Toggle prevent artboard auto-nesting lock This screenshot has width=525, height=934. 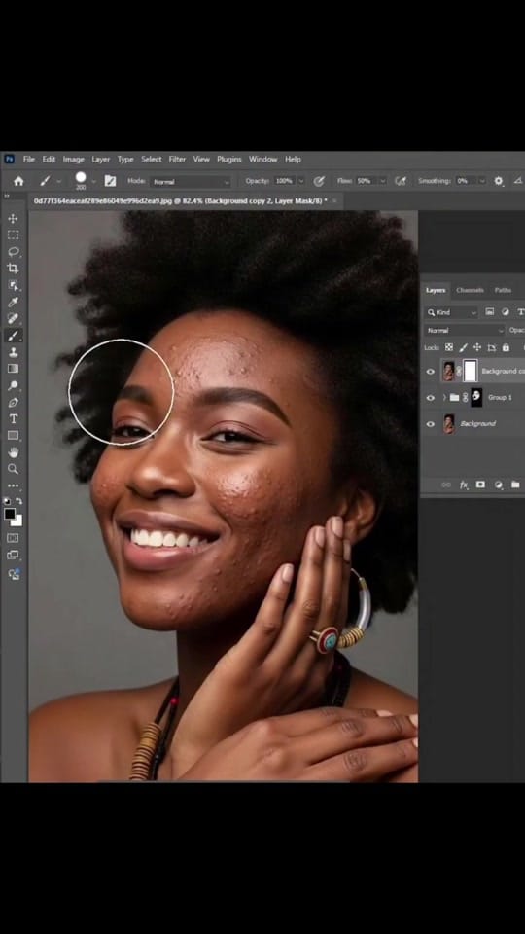(x=491, y=347)
